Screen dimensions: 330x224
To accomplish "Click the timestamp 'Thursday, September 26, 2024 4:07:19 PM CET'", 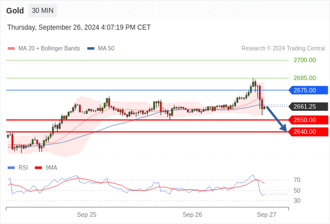I will (79, 27).
